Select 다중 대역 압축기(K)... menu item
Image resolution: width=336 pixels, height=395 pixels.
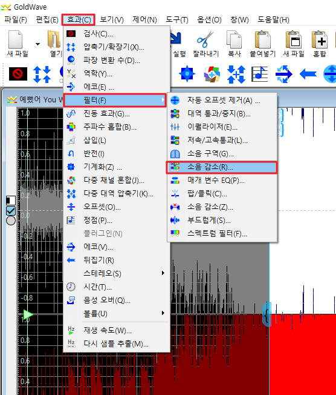(117, 193)
